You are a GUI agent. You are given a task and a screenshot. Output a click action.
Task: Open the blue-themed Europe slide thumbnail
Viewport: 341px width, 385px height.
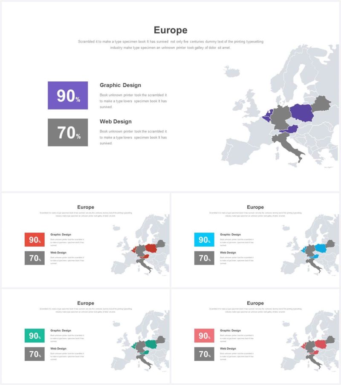[255, 240]
